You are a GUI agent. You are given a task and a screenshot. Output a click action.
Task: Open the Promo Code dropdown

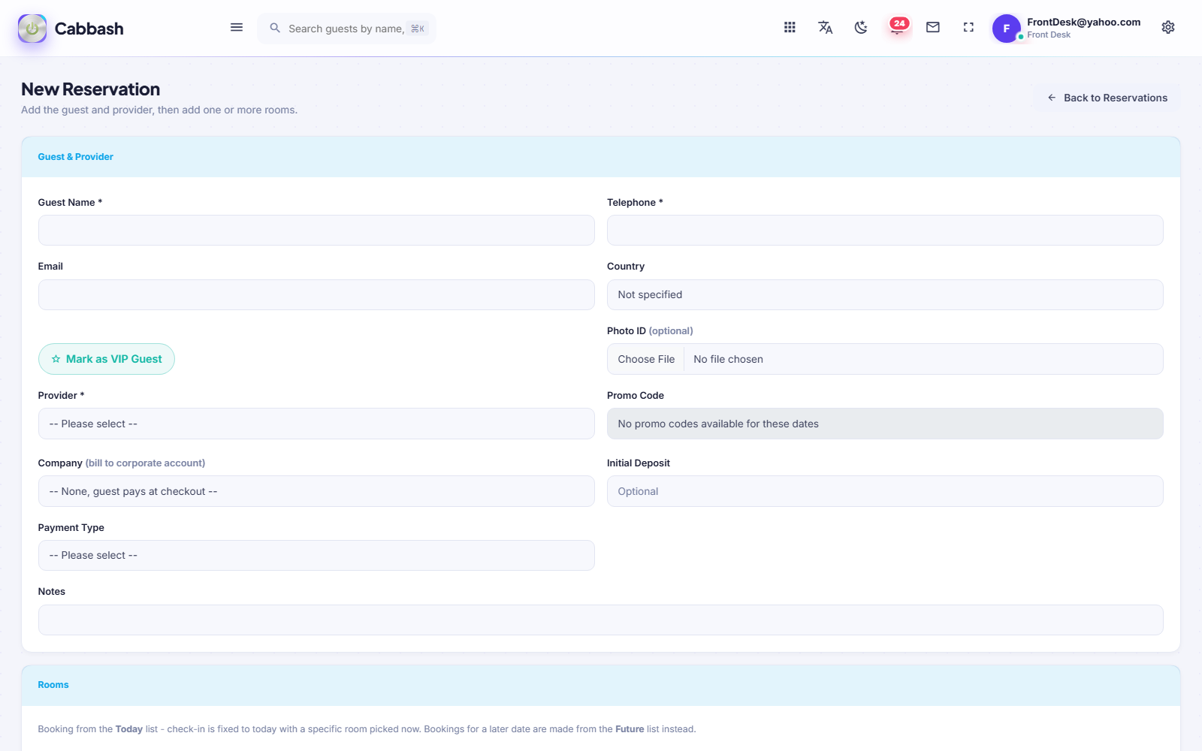pos(885,424)
